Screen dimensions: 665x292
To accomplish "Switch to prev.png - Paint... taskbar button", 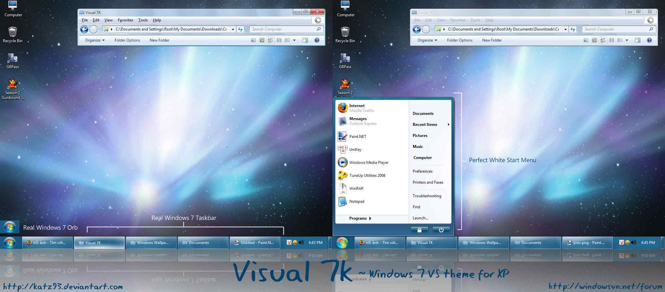I will 587,243.
